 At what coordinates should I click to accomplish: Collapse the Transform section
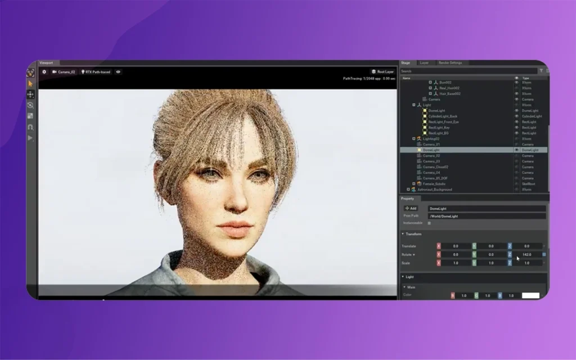[x=403, y=234]
